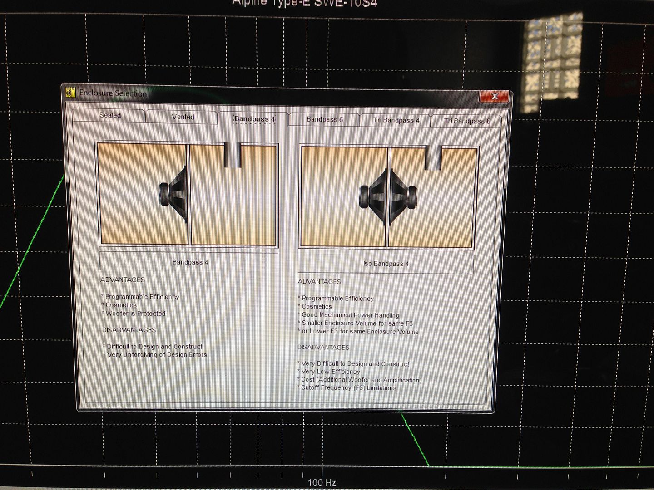The height and width of the screenshot is (490, 654).
Task: Click the DISADVANTAGES heading under Iso Bandpass 4
Action: (323, 347)
